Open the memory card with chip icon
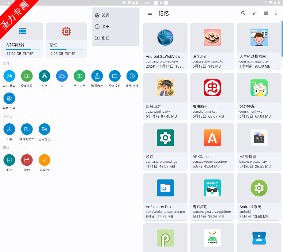283x252 pixels. point(67,40)
